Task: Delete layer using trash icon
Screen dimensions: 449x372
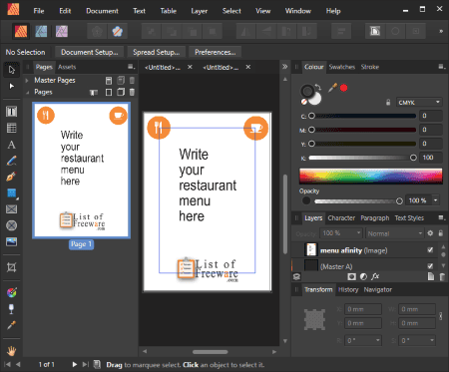Action: [x=442, y=276]
